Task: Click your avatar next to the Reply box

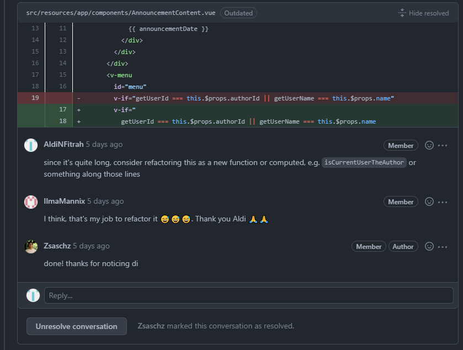Action: tap(32, 295)
